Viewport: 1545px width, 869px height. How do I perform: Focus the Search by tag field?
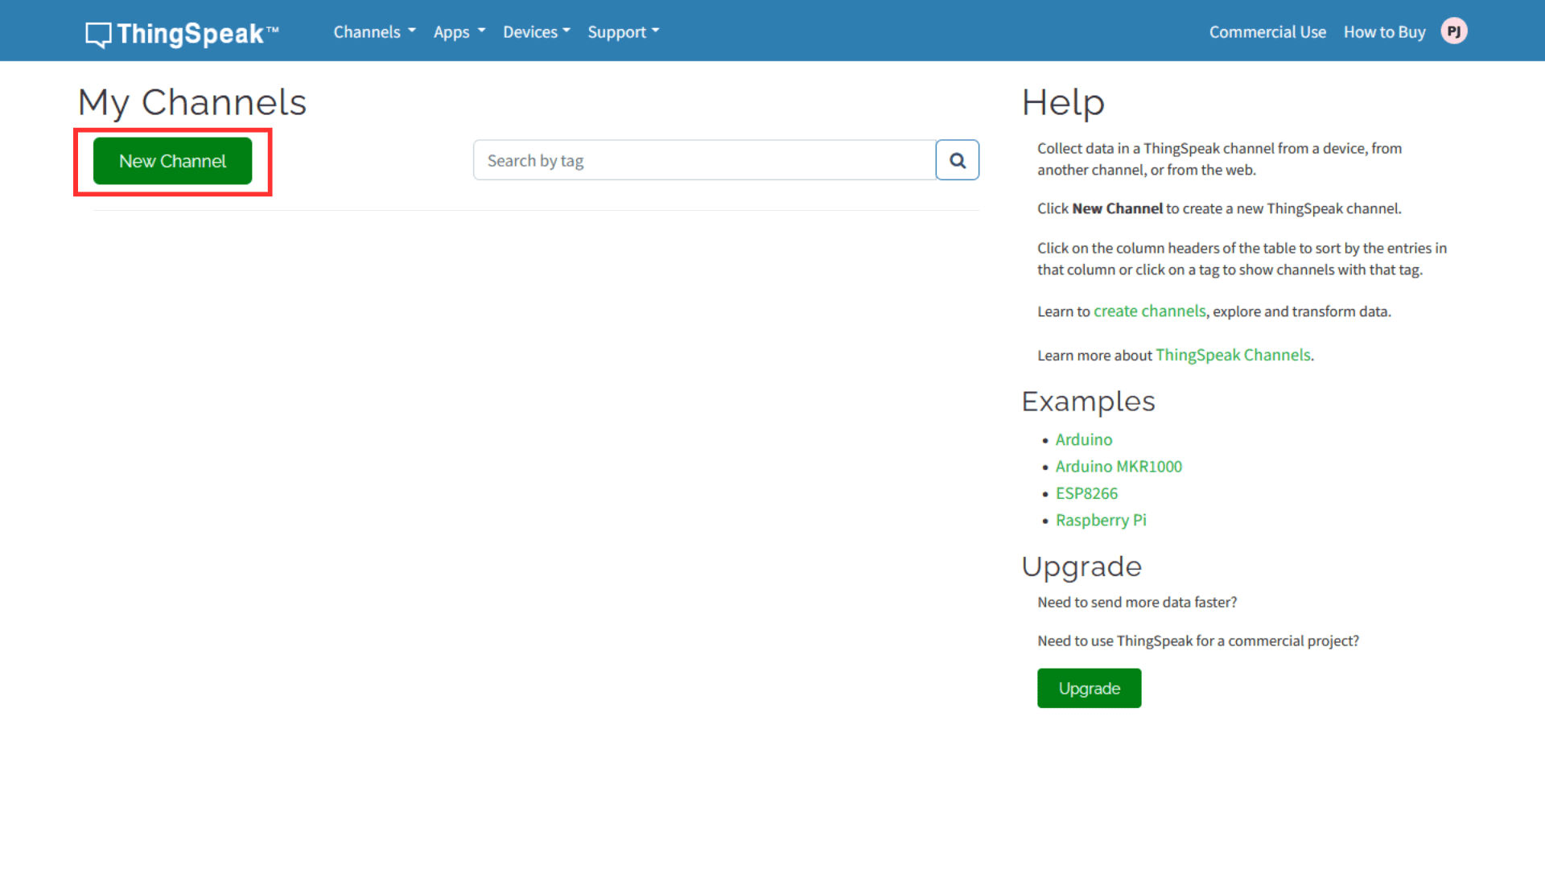tap(704, 160)
